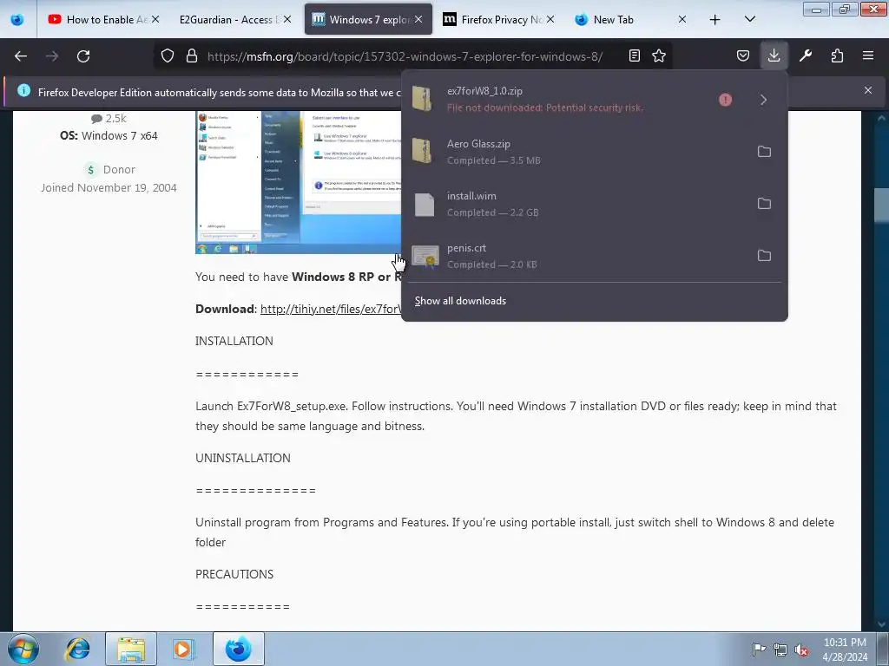
Task: Click the Firefox taskbar button
Action: (238, 649)
